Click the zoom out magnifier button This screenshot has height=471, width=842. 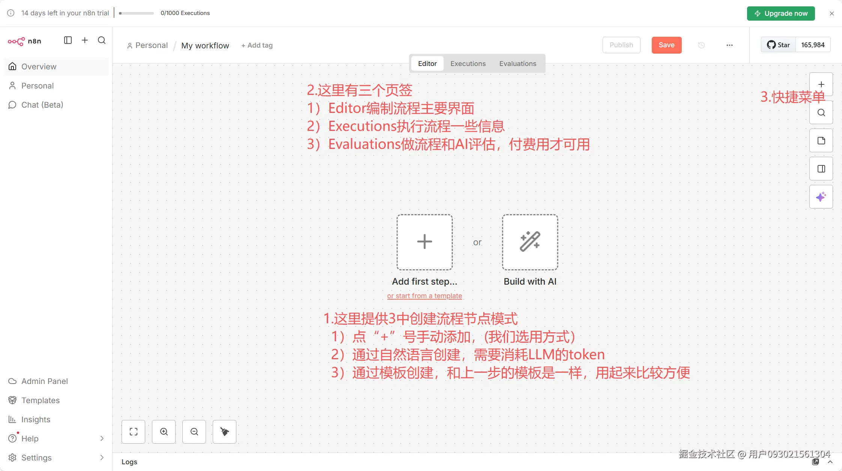click(194, 432)
